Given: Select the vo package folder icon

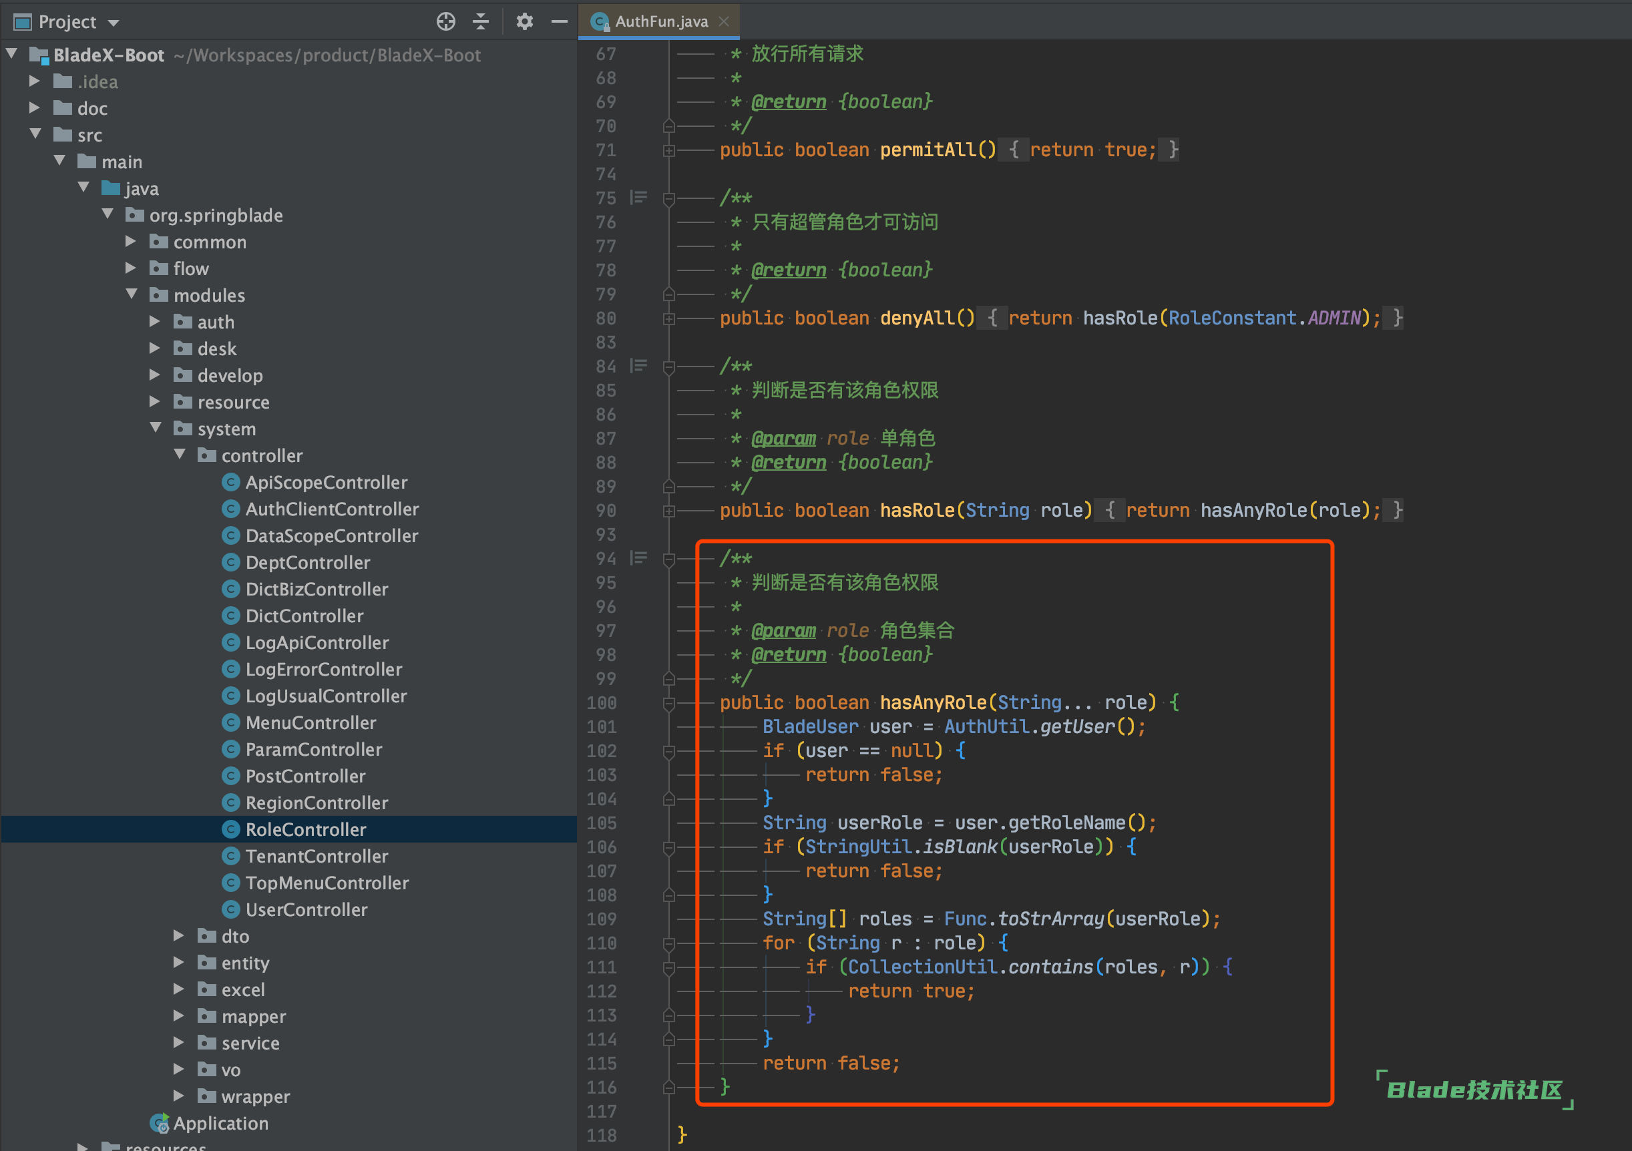Looking at the screenshot, I should 207,1070.
